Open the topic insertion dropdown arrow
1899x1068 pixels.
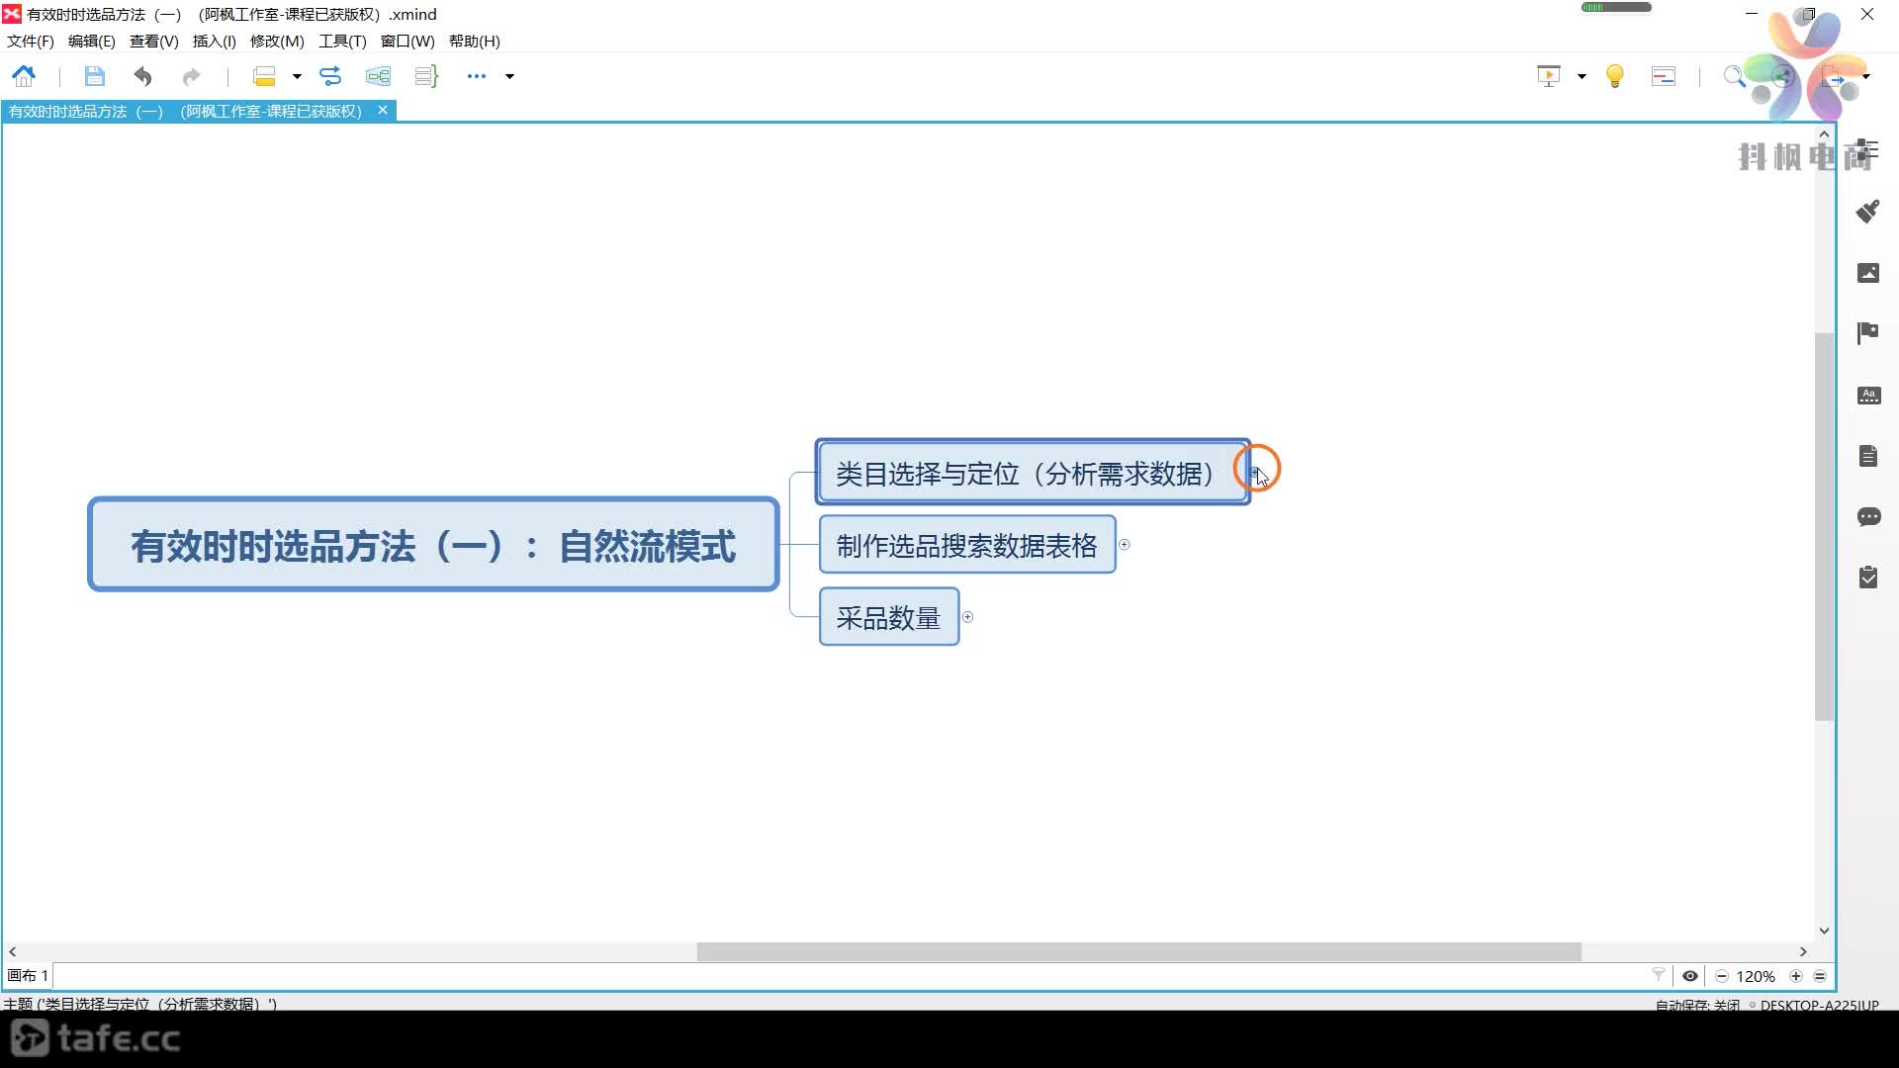[x=296, y=76]
